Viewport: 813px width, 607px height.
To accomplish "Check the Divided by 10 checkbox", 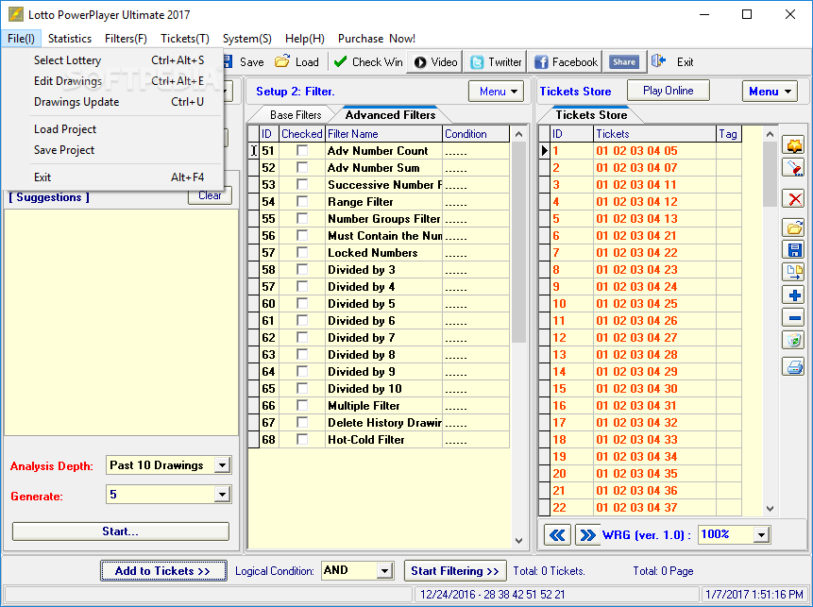I will (302, 388).
